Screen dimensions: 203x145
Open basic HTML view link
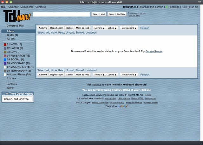click(138, 98)
